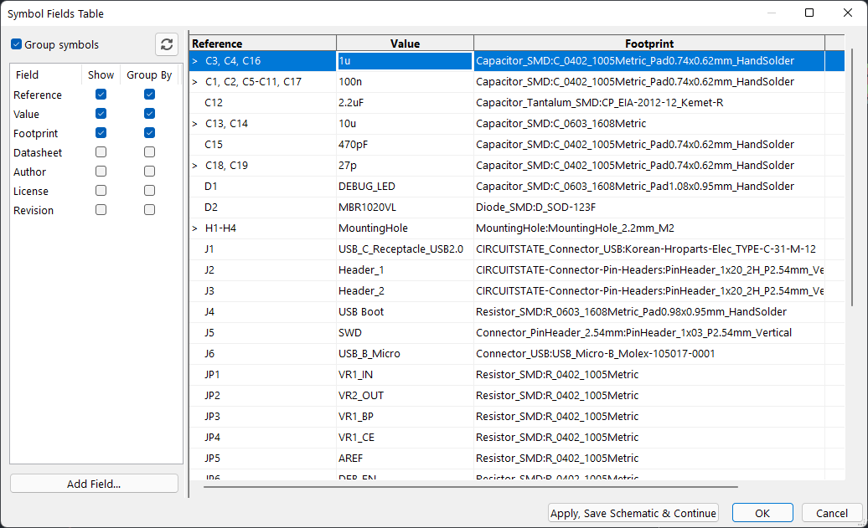Enable Group By for the Datasheet field
Viewport: 868px width, 528px height.
[149, 152]
